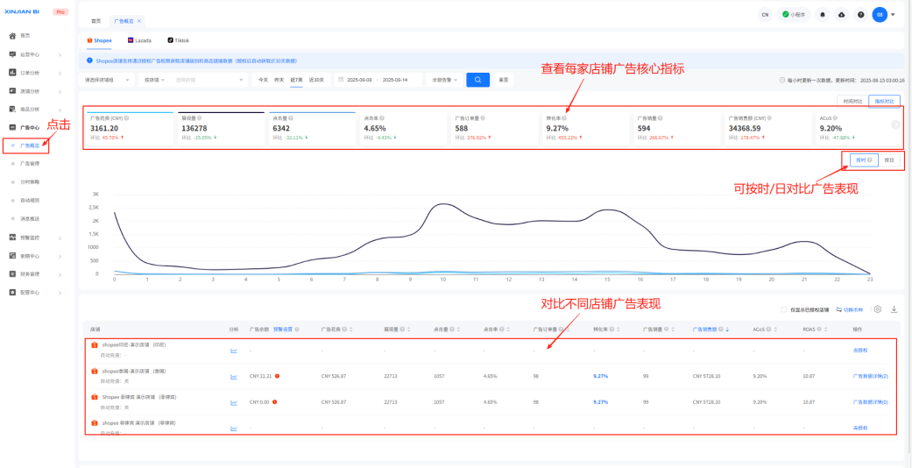Tick the 仅显示已授权店铺 checkbox
This screenshot has width=912, height=468.
click(784, 309)
